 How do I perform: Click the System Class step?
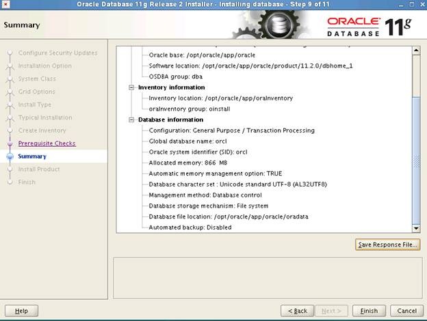pos(37,79)
